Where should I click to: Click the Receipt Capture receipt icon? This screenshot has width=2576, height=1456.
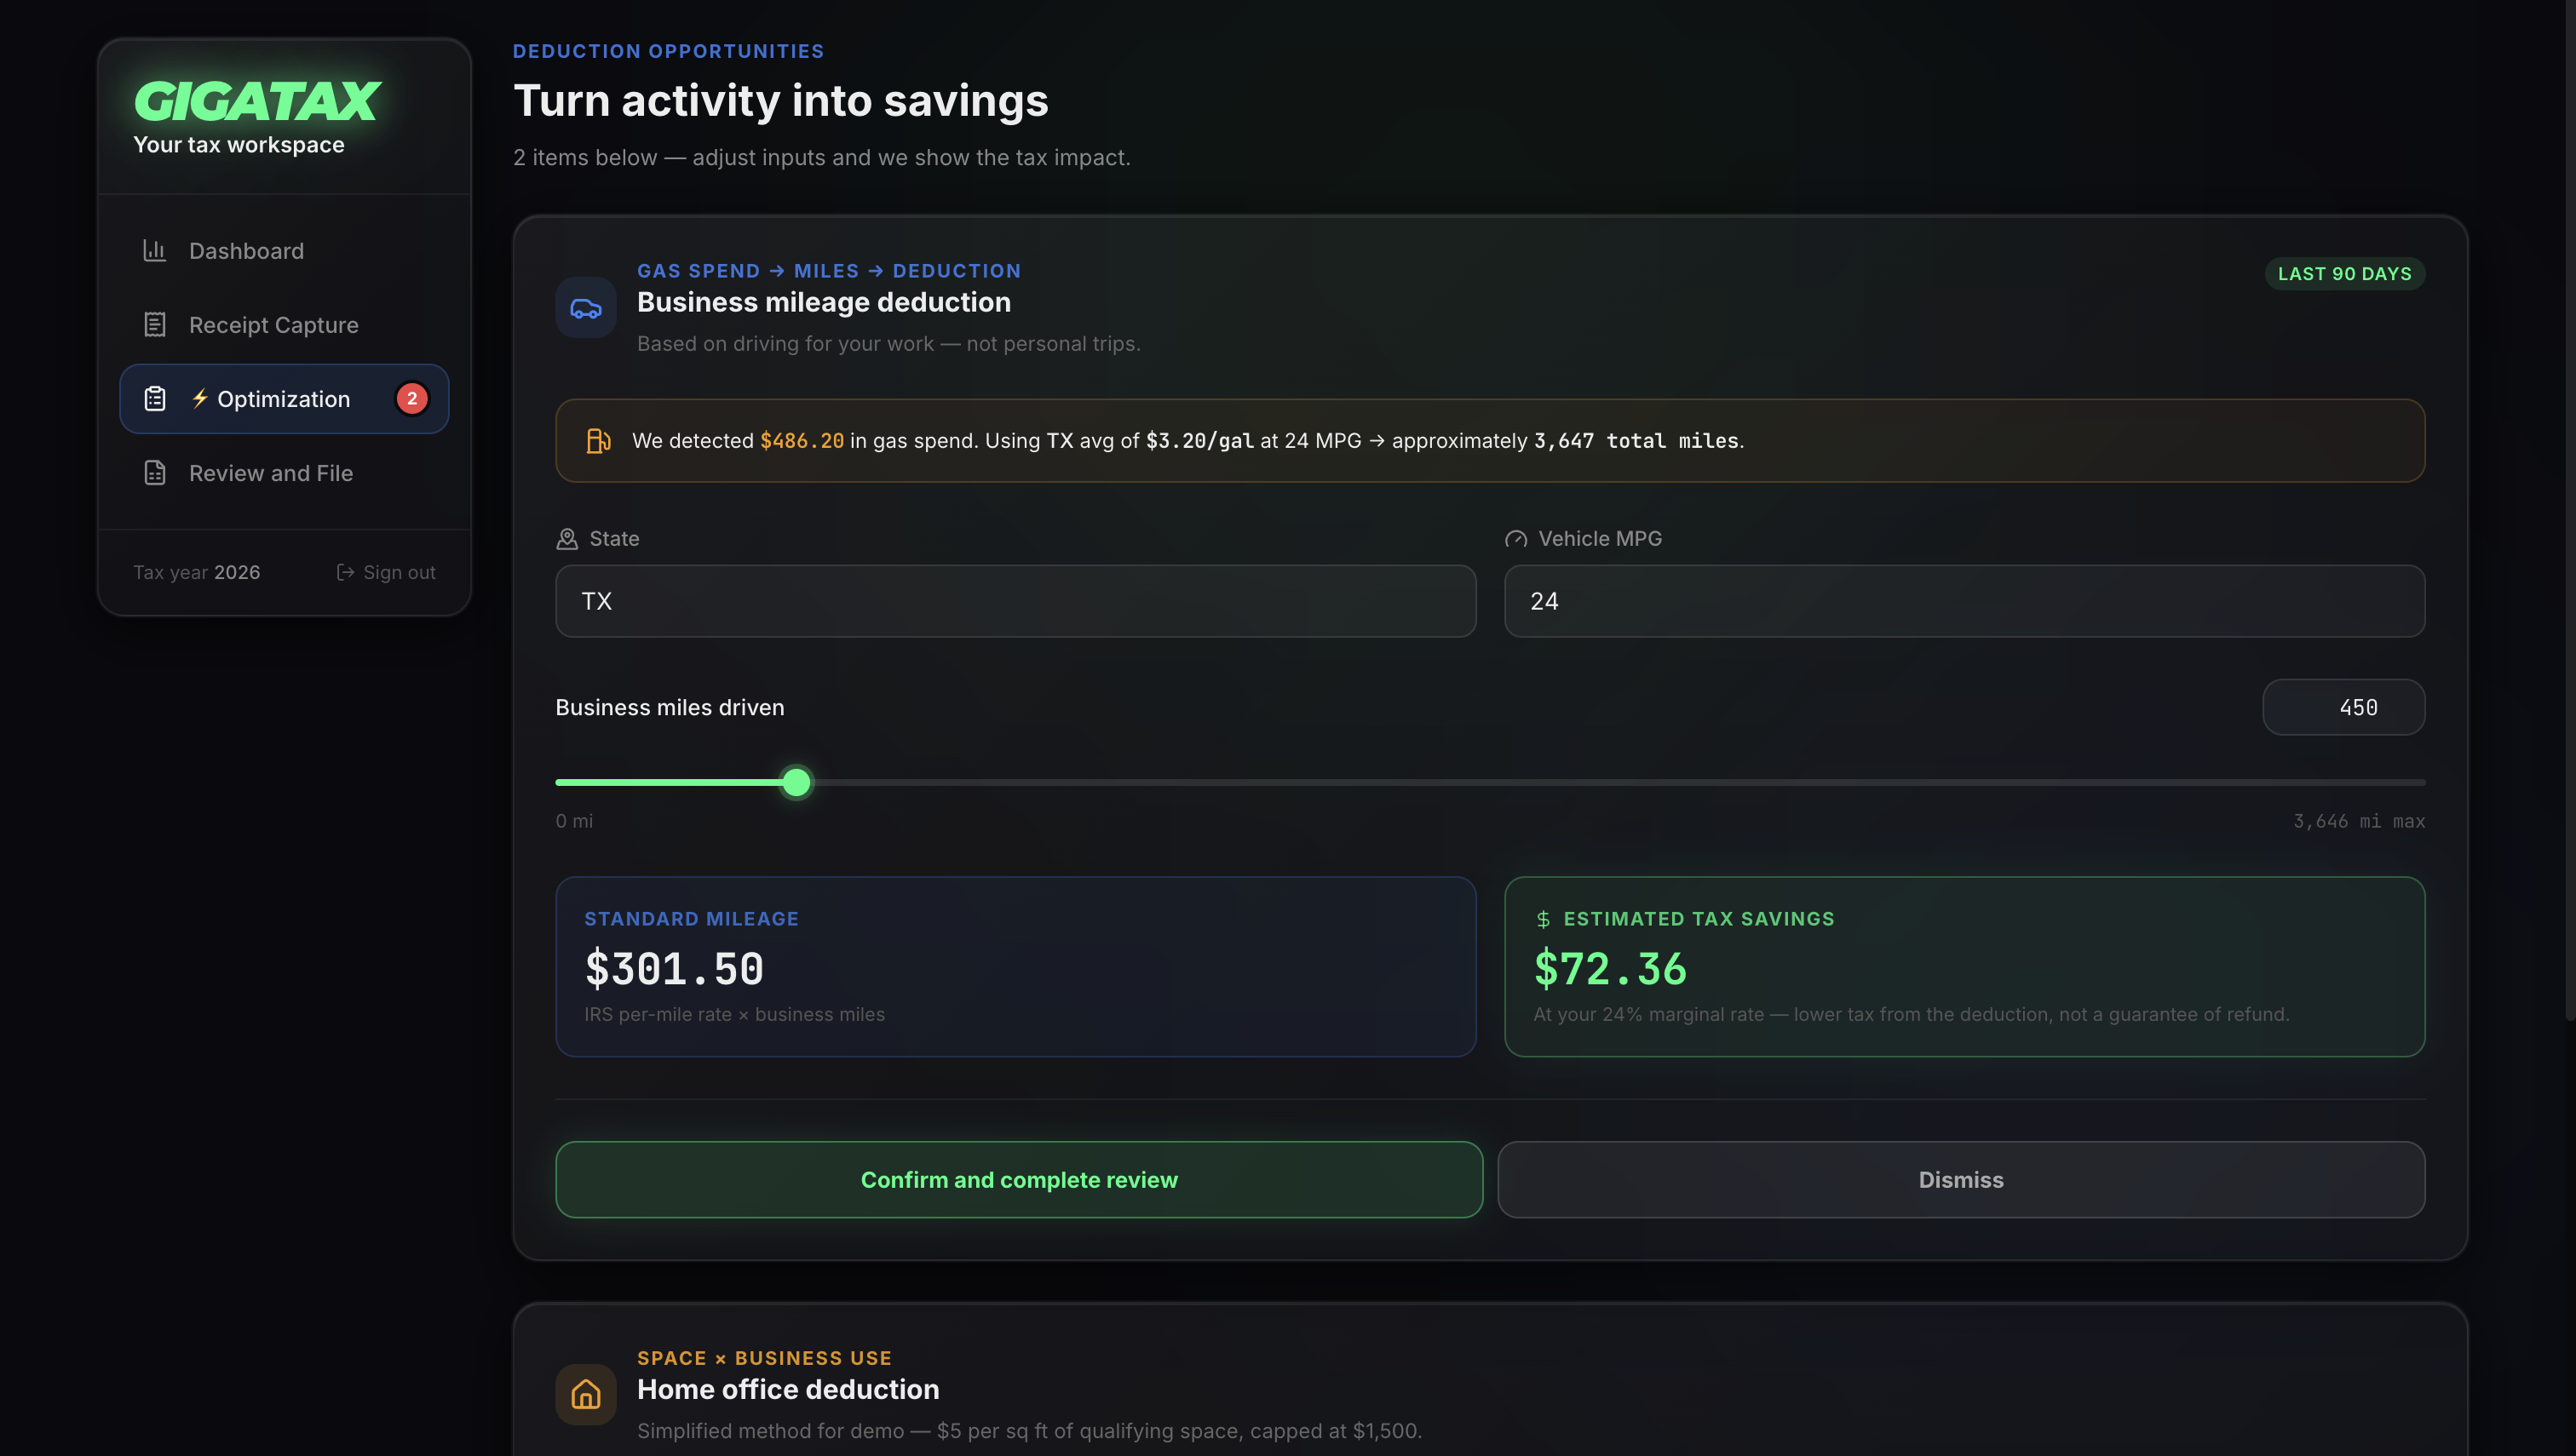tap(154, 324)
